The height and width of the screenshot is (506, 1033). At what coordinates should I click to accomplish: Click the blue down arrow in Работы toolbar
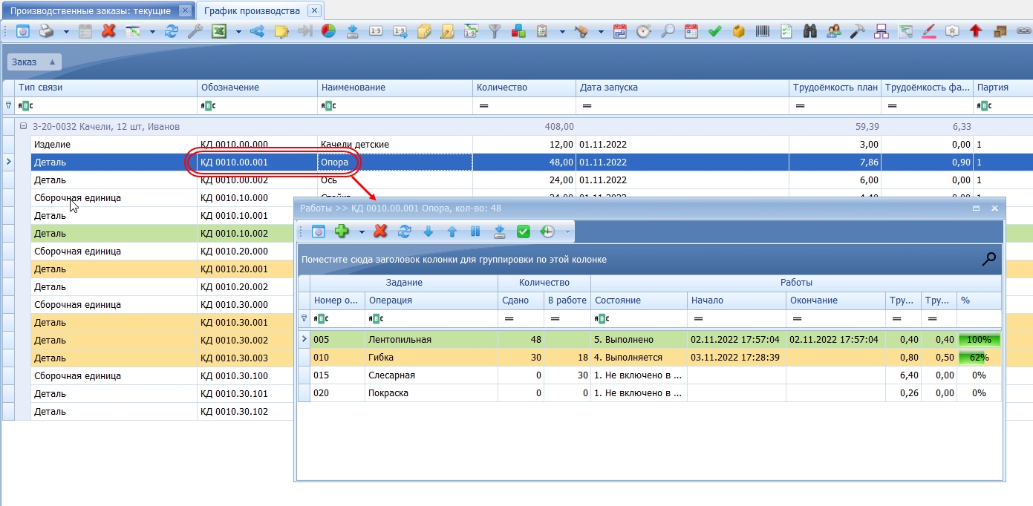(x=428, y=231)
